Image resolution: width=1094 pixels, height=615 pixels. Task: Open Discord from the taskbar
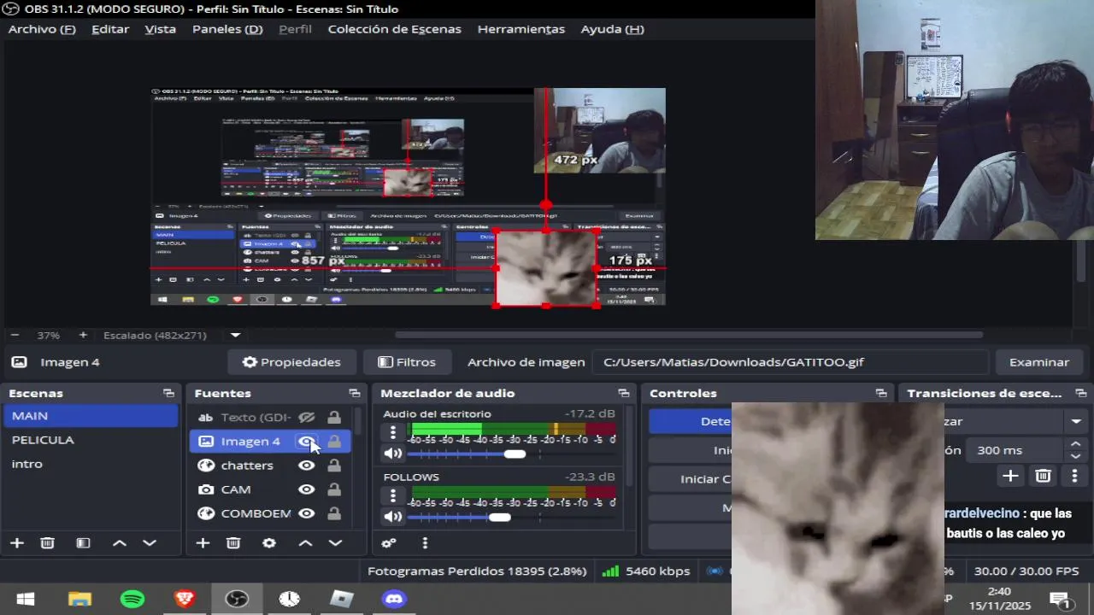(x=394, y=599)
